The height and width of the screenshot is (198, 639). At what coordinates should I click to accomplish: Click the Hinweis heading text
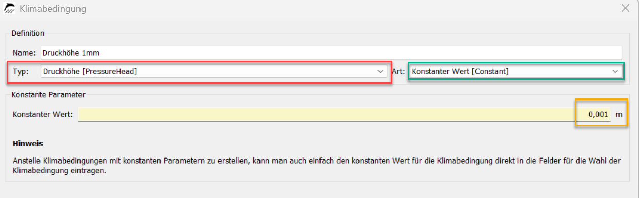click(x=28, y=143)
